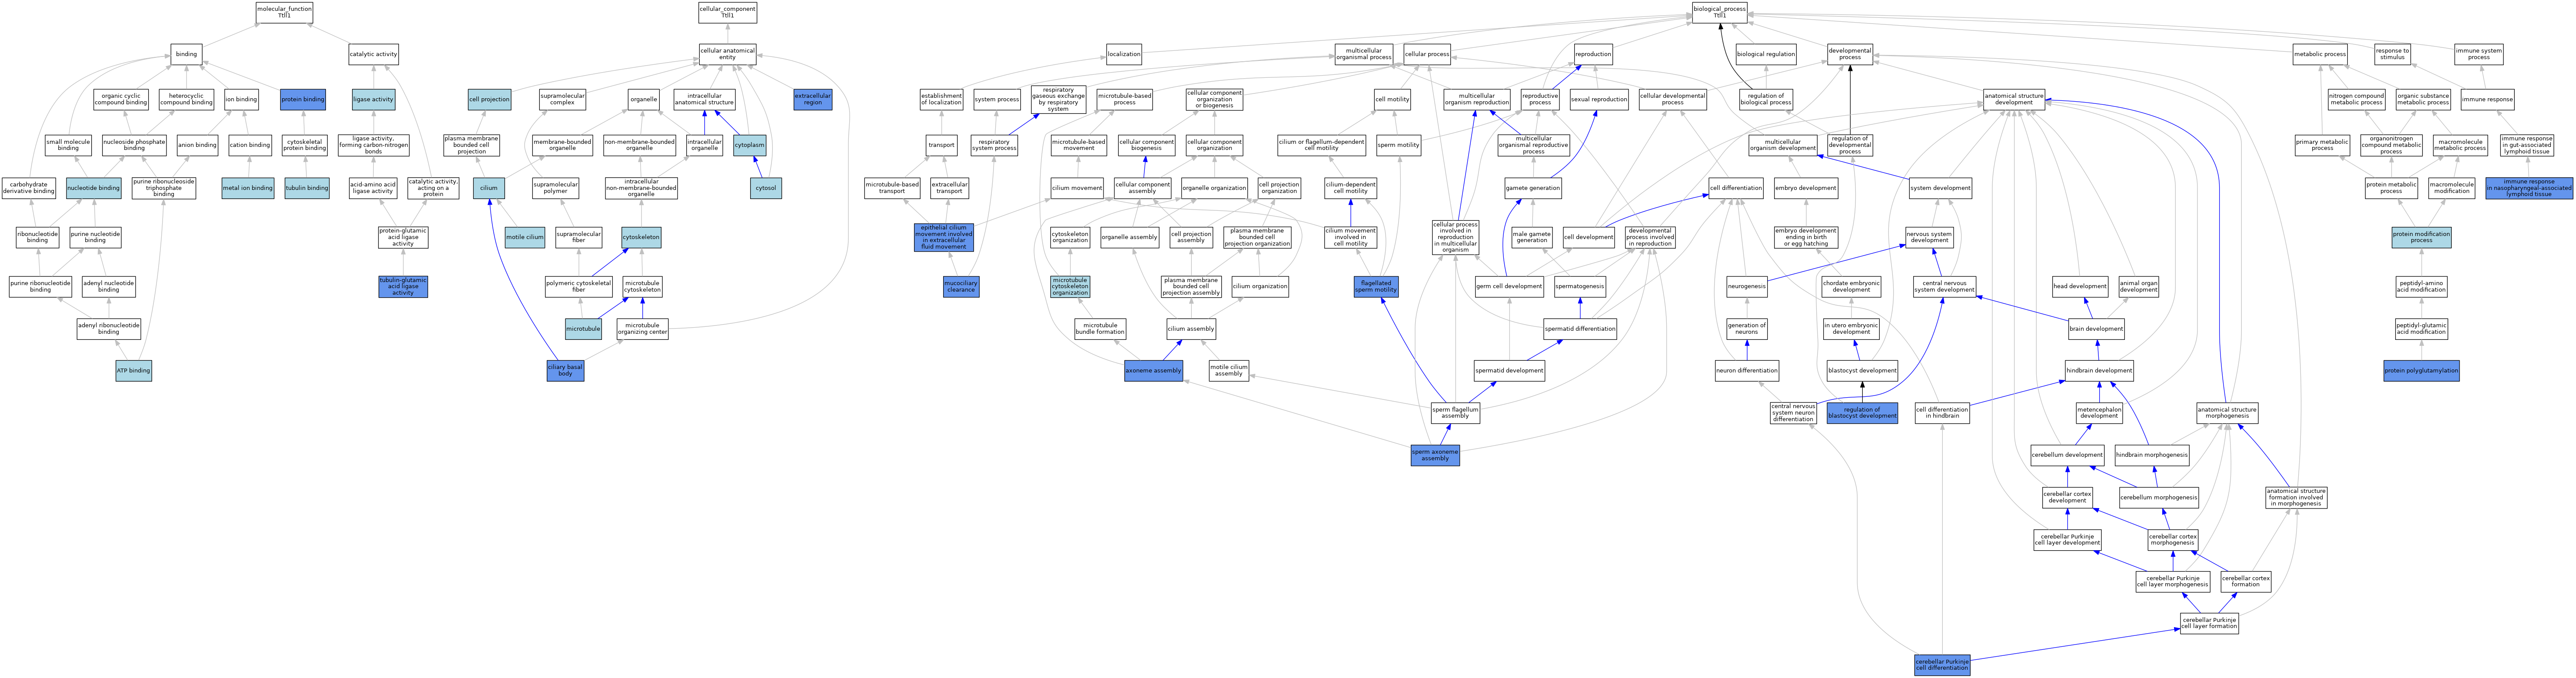Click the 'system development' node

coord(1940,188)
